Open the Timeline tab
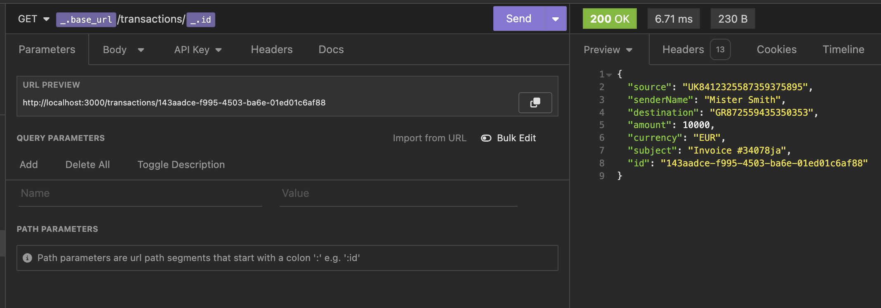The height and width of the screenshot is (308, 881). coord(843,50)
